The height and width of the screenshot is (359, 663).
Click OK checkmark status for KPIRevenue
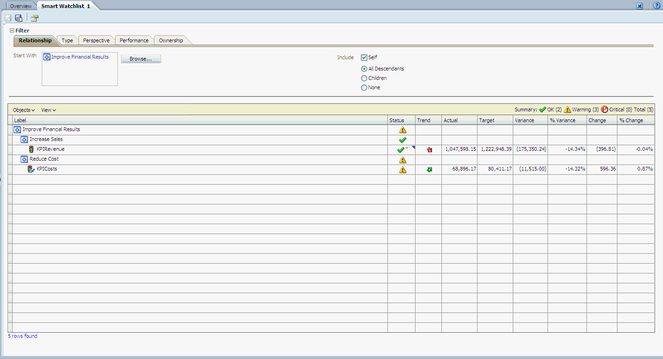(x=401, y=150)
